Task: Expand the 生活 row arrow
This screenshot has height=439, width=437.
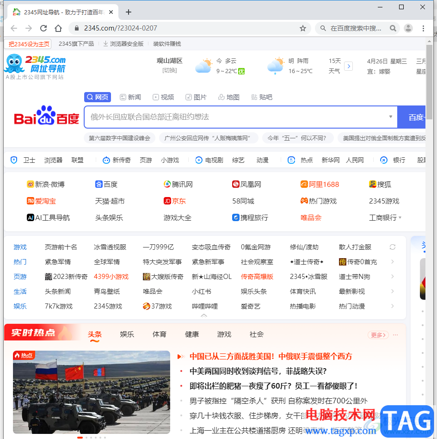Action: click(x=393, y=291)
